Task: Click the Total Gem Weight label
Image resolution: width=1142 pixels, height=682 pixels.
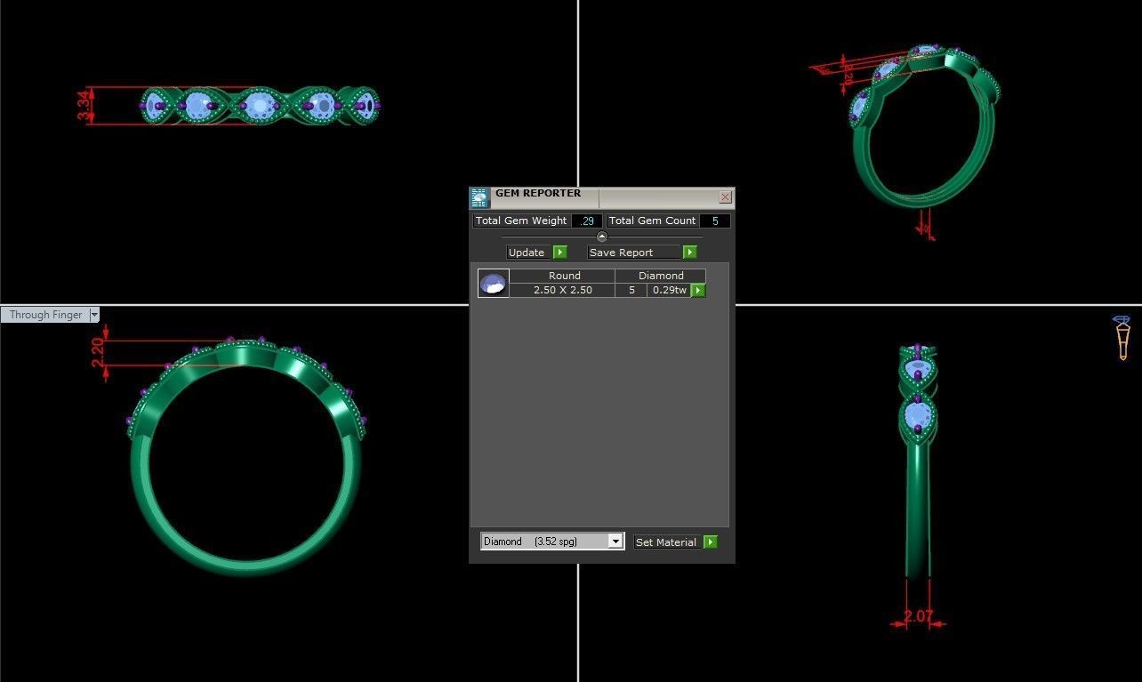Action: click(x=521, y=221)
